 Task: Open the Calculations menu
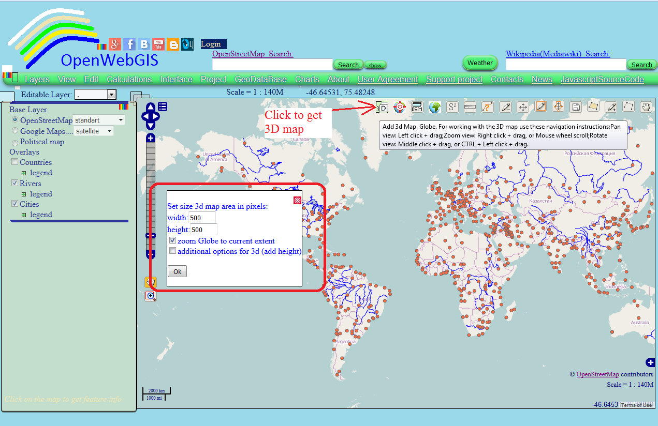(129, 79)
